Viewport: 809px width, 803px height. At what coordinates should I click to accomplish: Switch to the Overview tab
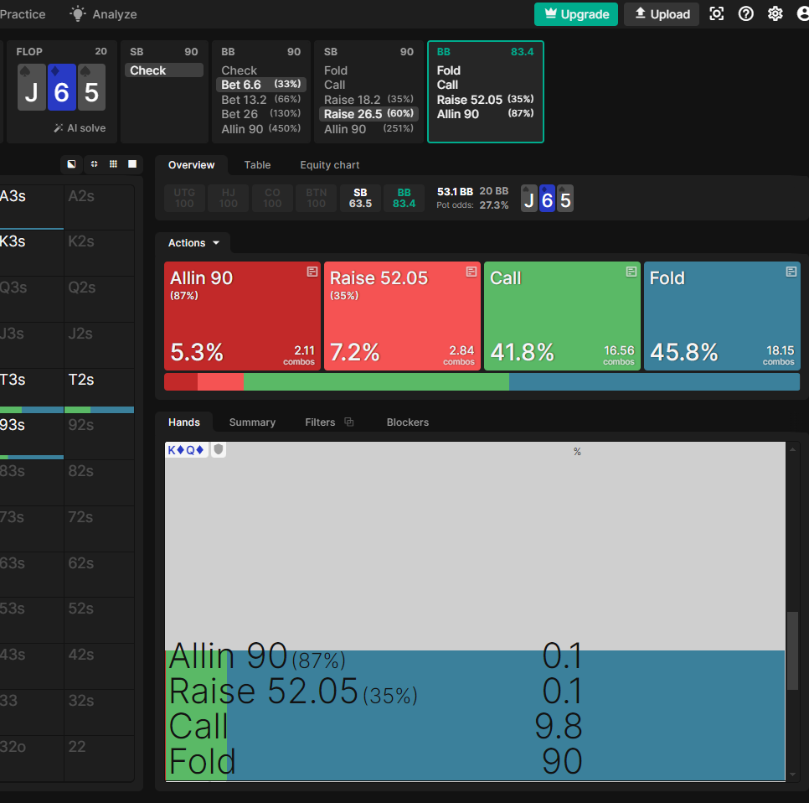click(x=191, y=165)
